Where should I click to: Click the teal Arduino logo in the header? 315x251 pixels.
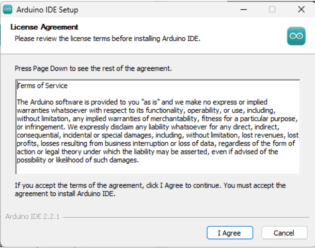[296, 36]
